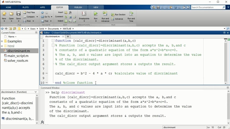Image resolution: width=230 pixels, height=129 pixels.
Task: Collapse the function code fold on line 1
Action: [x=53, y=41]
